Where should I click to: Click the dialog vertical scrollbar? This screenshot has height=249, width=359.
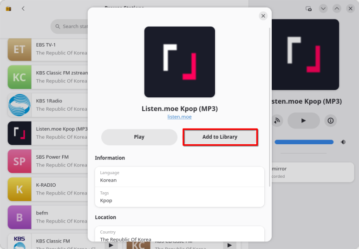270,107
